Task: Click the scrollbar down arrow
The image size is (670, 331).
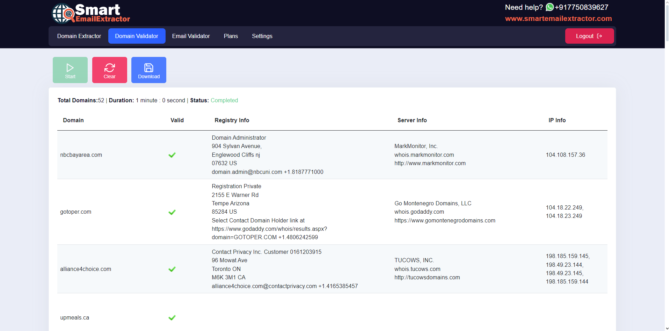Action: 667,328
